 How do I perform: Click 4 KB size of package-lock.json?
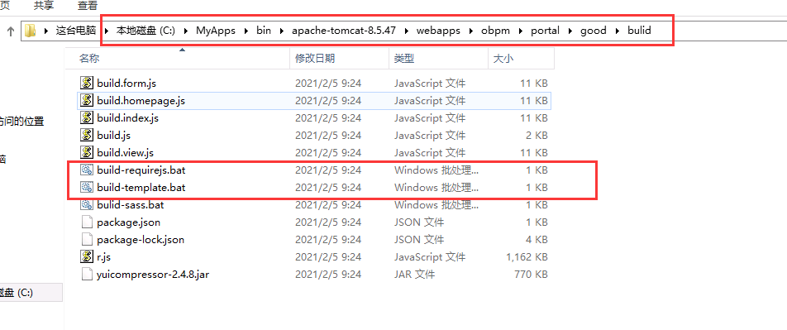click(537, 240)
